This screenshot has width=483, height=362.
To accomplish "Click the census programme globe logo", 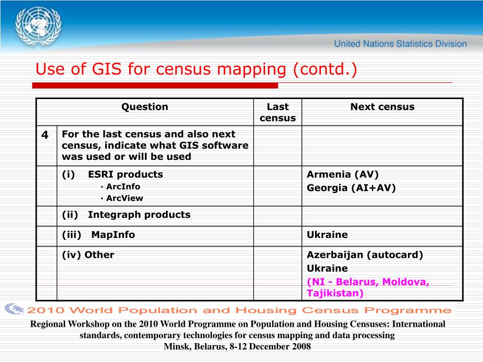I will 14,309.
